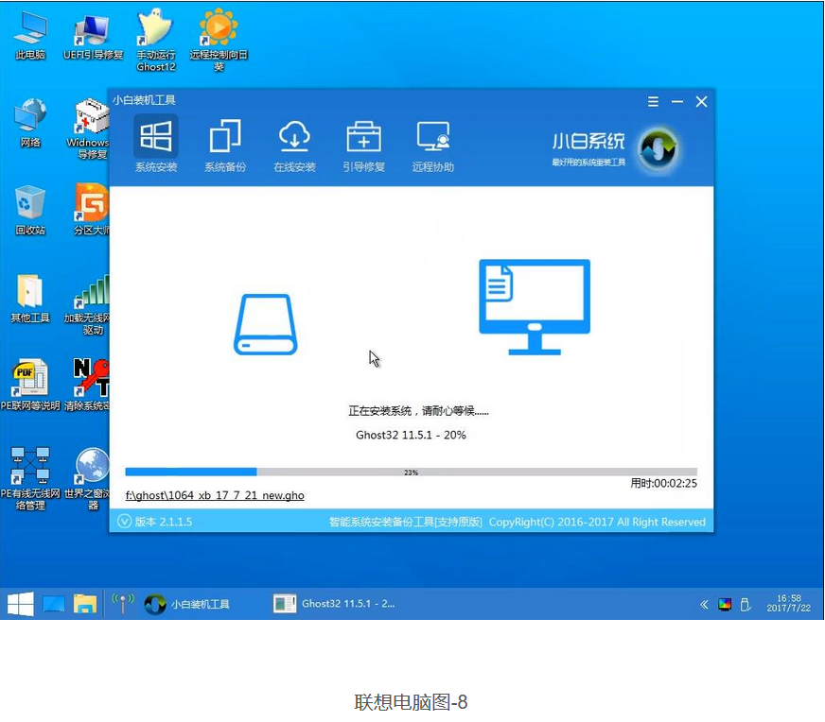
Task: Open 此电脑 desktop icon
Action: click(30, 34)
